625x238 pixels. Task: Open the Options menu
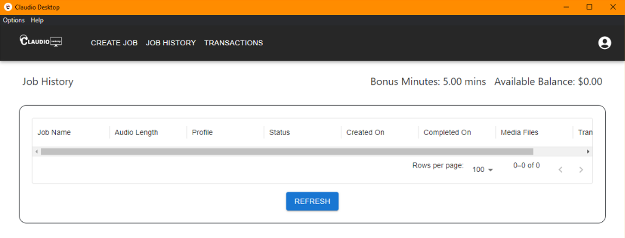click(x=14, y=20)
